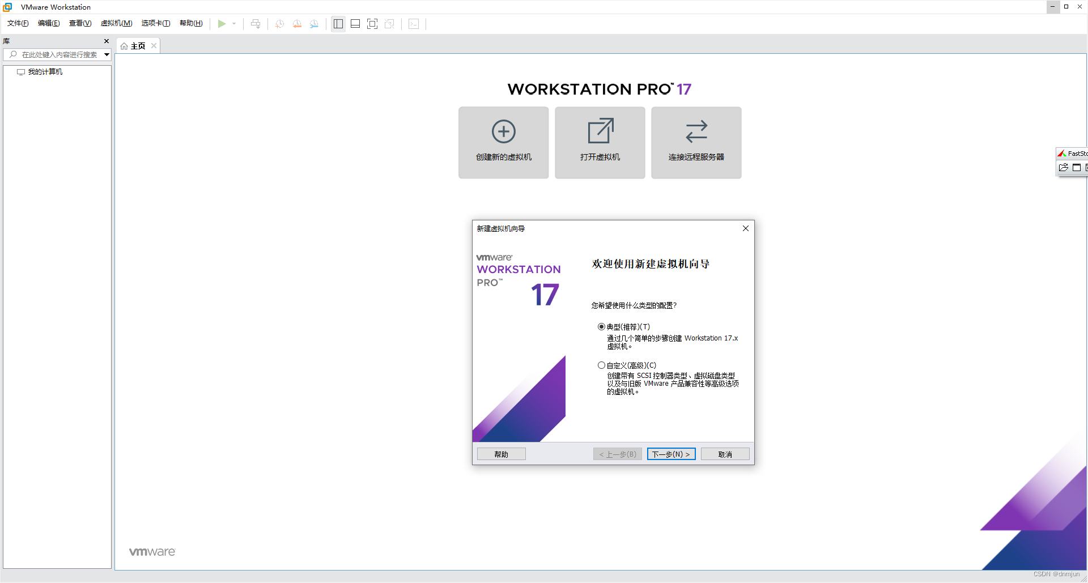Close the 主页 tab with its X
The width and height of the screenshot is (1088, 583).
154,46
